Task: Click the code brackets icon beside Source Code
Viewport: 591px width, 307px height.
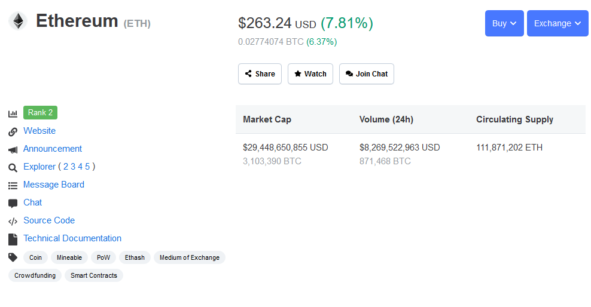Action: [13, 221]
